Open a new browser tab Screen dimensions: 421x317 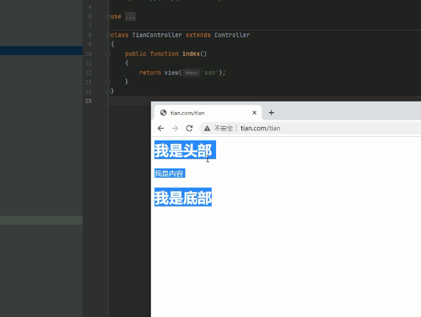pos(271,113)
